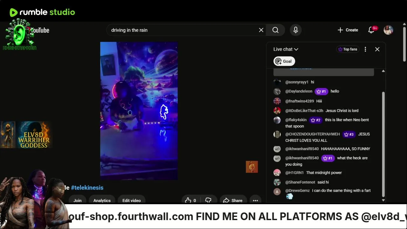Click @ikhwanhanif8540 beside HAHAHAAHAAA, SO FUNNY
This screenshot has height=229, width=407.
pyautogui.click(x=302, y=149)
